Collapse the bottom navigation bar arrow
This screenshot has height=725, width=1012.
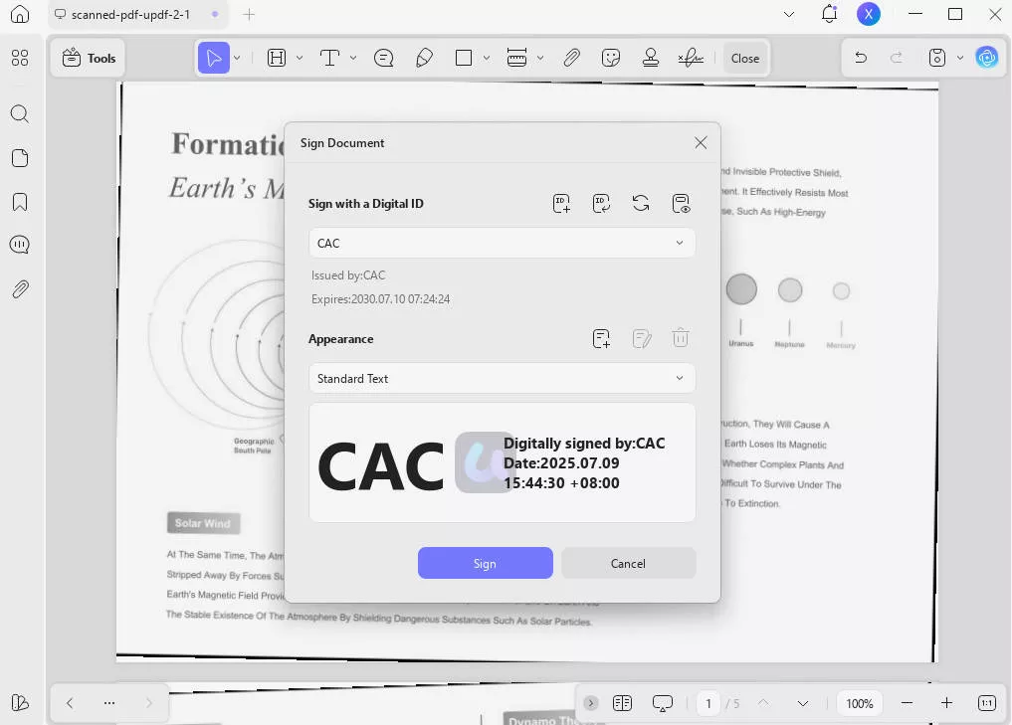590,703
